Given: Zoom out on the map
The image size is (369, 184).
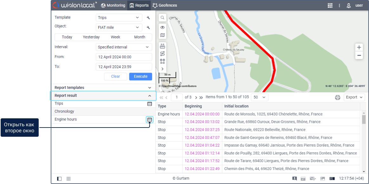Looking at the screenshot, I should (x=359, y=56).
